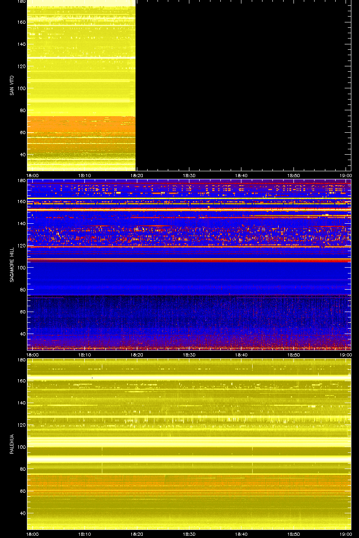Click the 40 frequency tick of Sagamore Hill

(x=23, y=334)
